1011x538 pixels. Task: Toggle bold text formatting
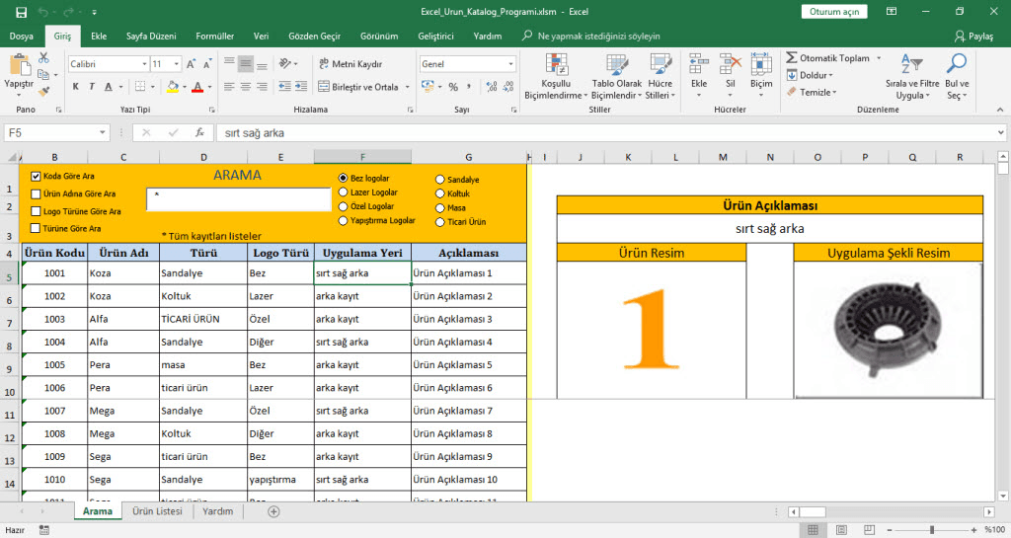[x=75, y=87]
